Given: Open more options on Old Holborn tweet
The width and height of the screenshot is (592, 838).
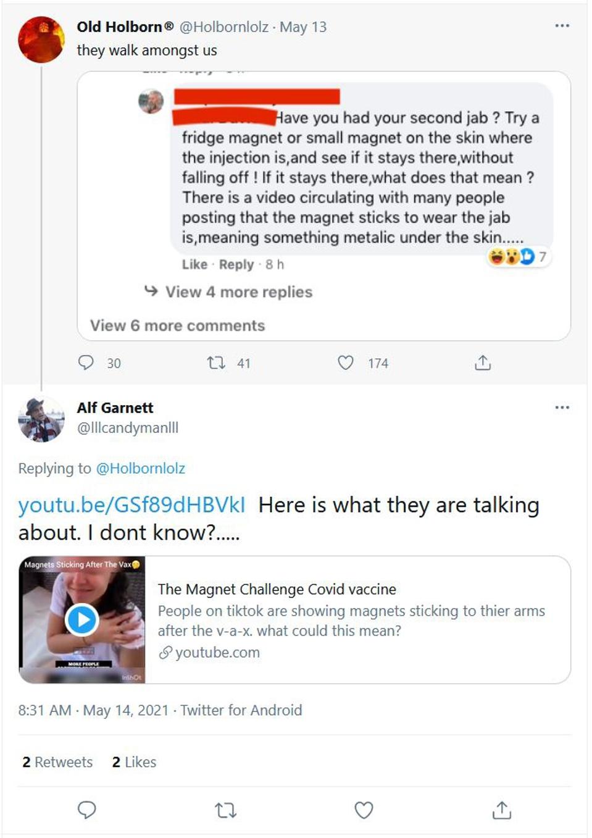Looking at the screenshot, I should [x=562, y=26].
